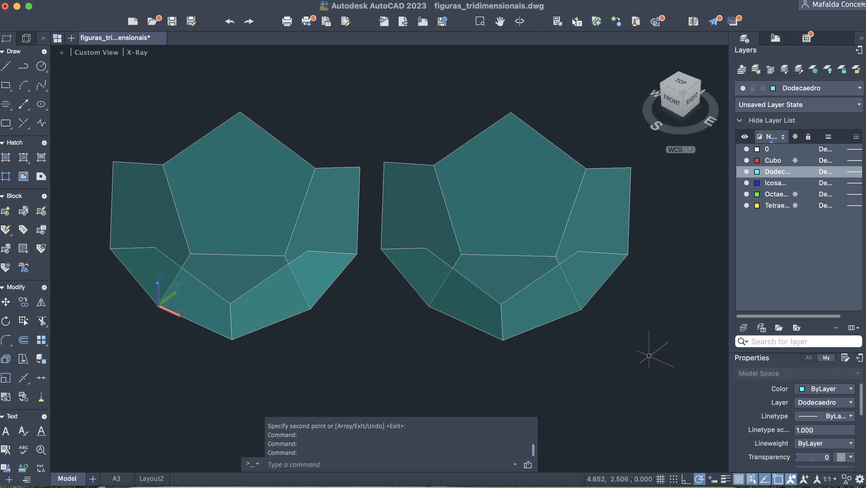Click the Tetrae layer yellow color swatch
This screenshot has height=488, width=866.
tap(757, 206)
